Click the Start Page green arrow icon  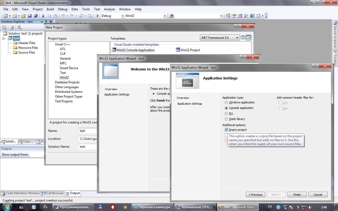pyautogui.click(x=252, y=16)
